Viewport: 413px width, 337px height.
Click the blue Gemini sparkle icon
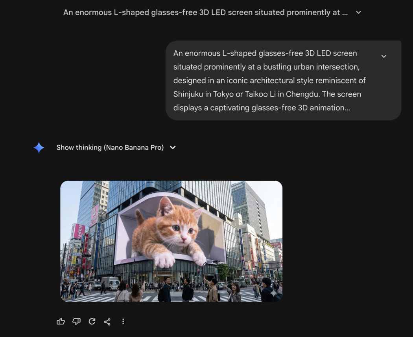pyautogui.click(x=39, y=148)
